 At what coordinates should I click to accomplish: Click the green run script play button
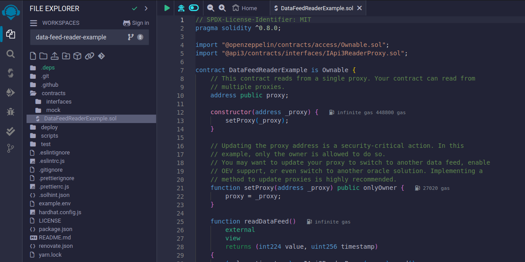[167, 8]
